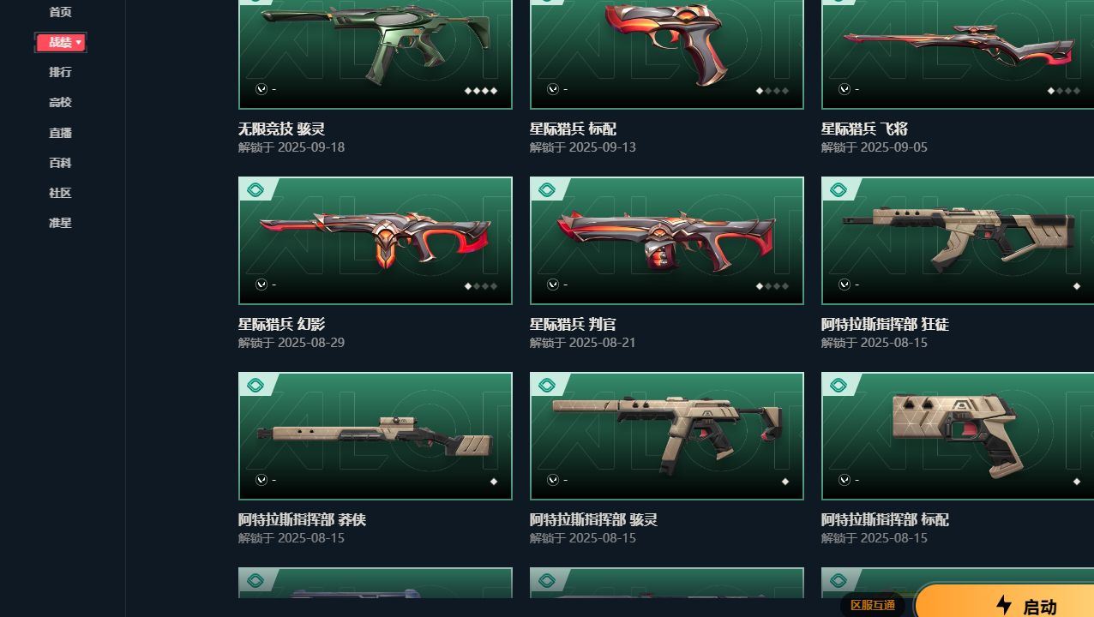Click VP currency icon on 无限竞技 骇灵 card
The height and width of the screenshot is (617, 1094).
pos(261,89)
